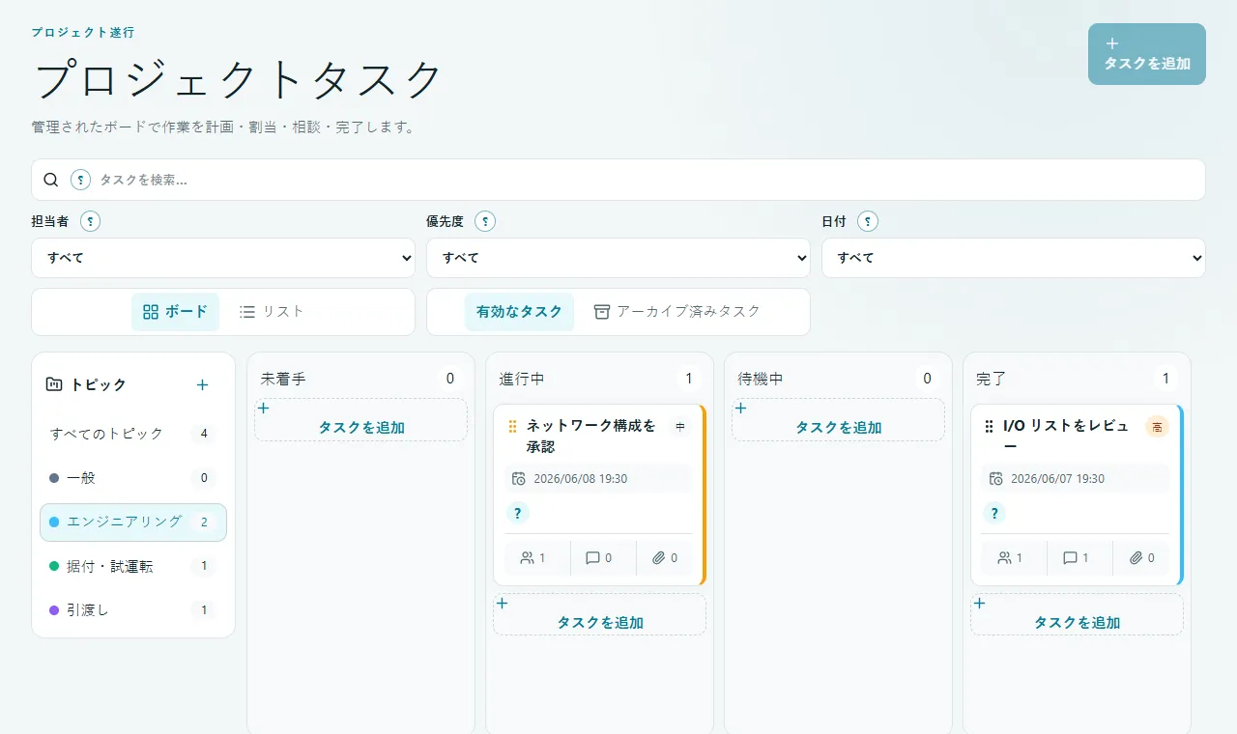
Task: Switch to ボード view
Action: 175,312
